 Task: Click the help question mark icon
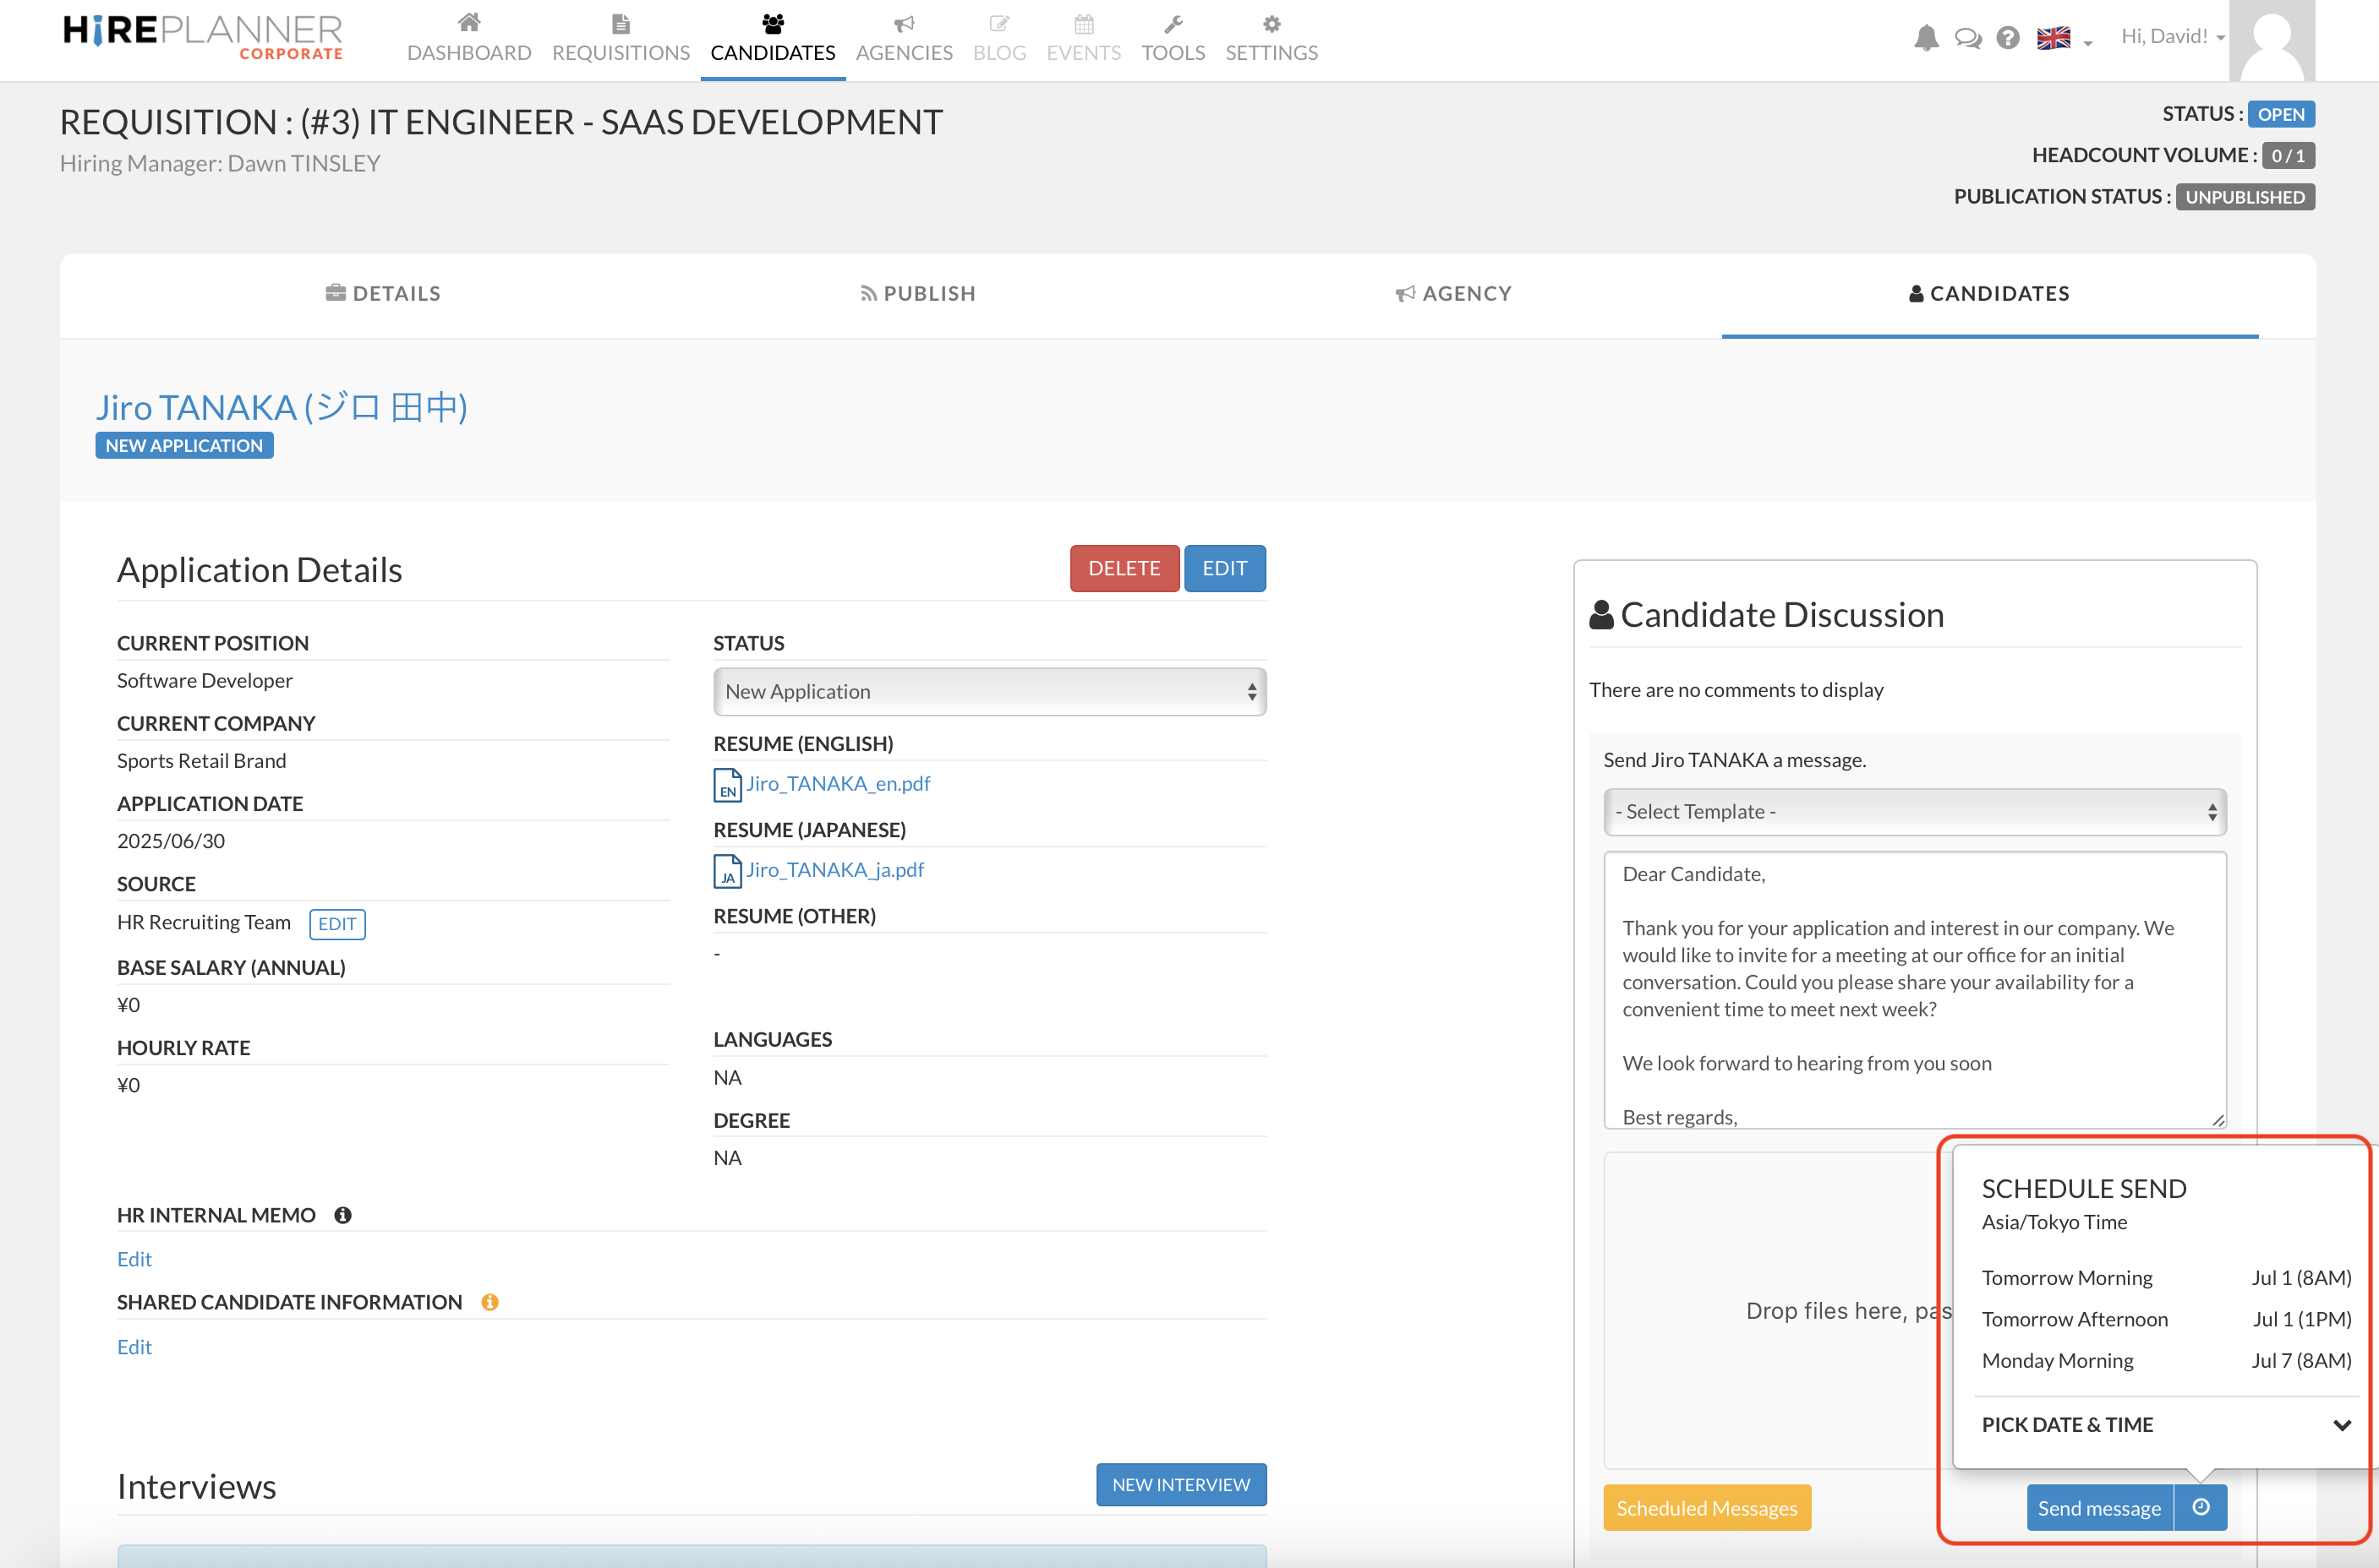coord(2007,38)
